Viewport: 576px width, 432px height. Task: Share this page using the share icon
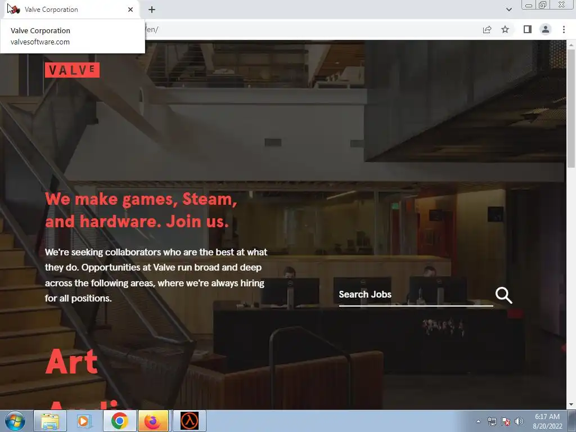point(487,29)
